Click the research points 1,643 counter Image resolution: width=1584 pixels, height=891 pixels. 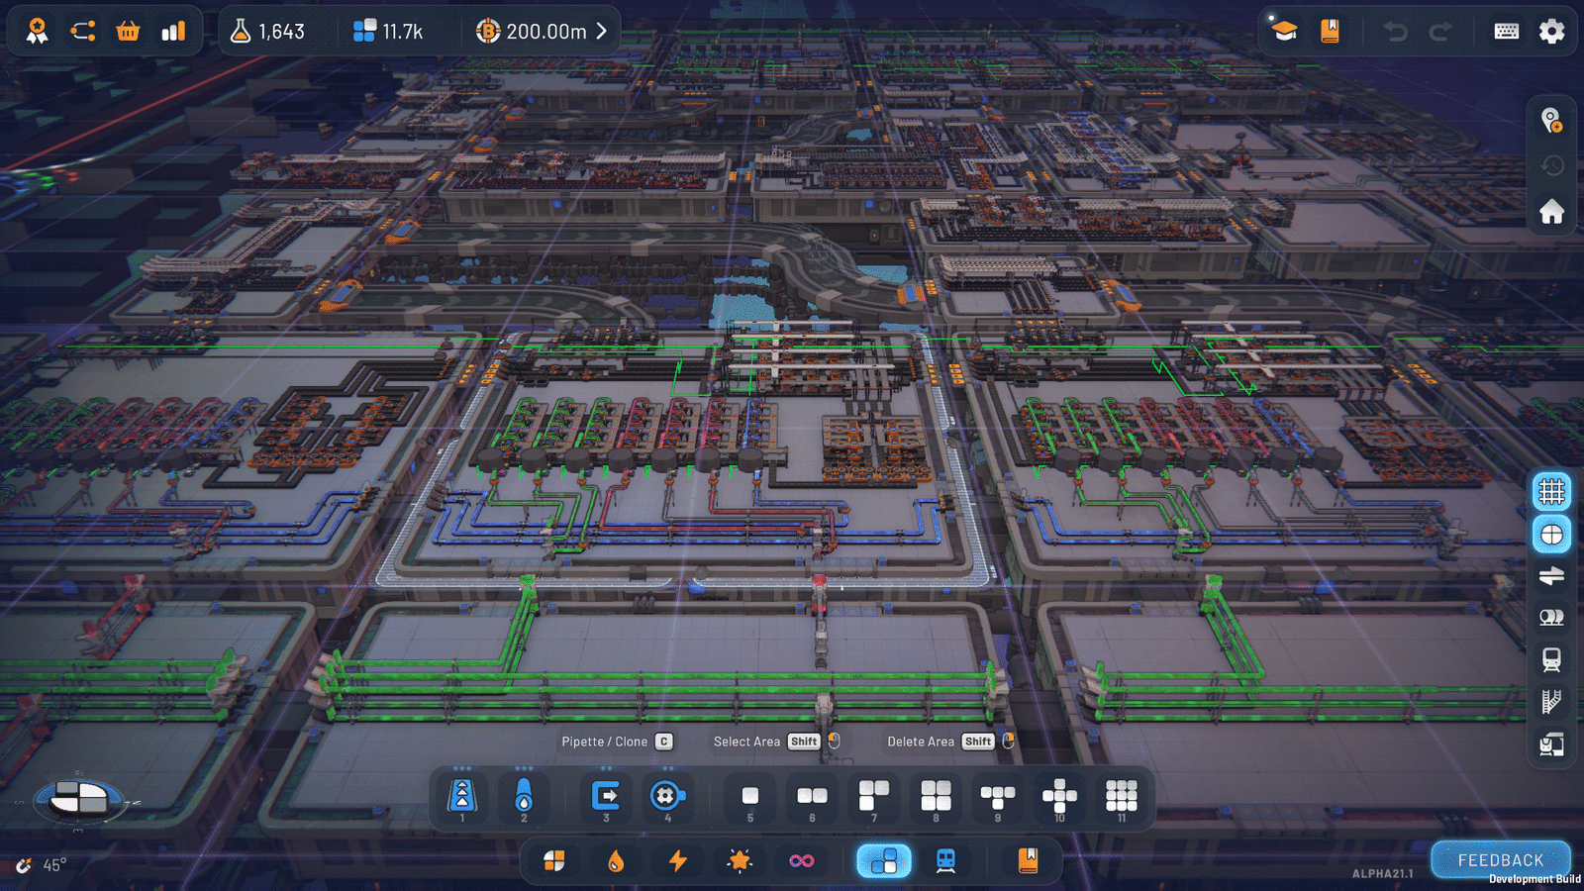tap(267, 31)
